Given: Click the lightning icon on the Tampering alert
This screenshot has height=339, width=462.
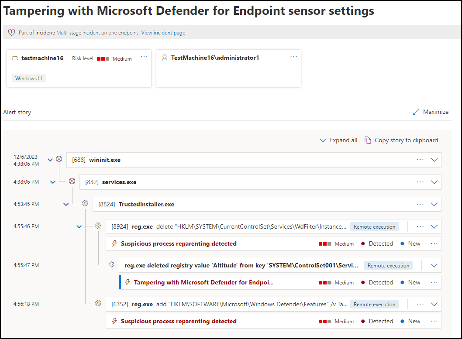Looking at the screenshot, I should tap(127, 282).
